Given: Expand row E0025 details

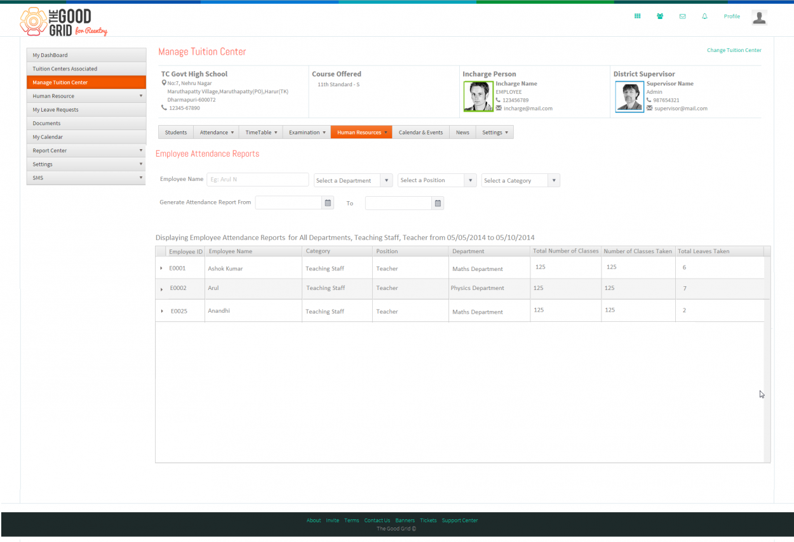Looking at the screenshot, I should coord(162,311).
